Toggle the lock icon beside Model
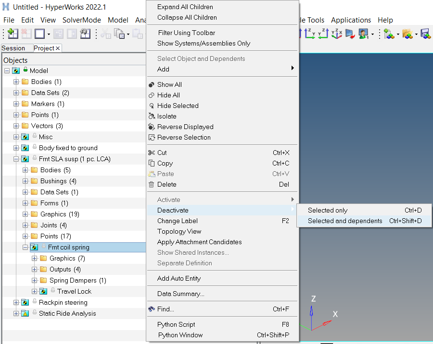 pos(25,70)
